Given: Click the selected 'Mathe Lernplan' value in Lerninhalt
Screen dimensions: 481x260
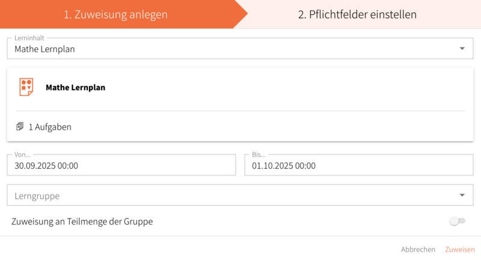Looking at the screenshot, I should click(44, 49).
